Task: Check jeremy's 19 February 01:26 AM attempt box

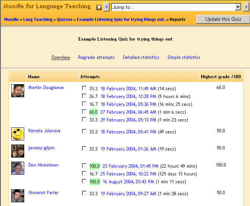Action: click(x=84, y=148)
